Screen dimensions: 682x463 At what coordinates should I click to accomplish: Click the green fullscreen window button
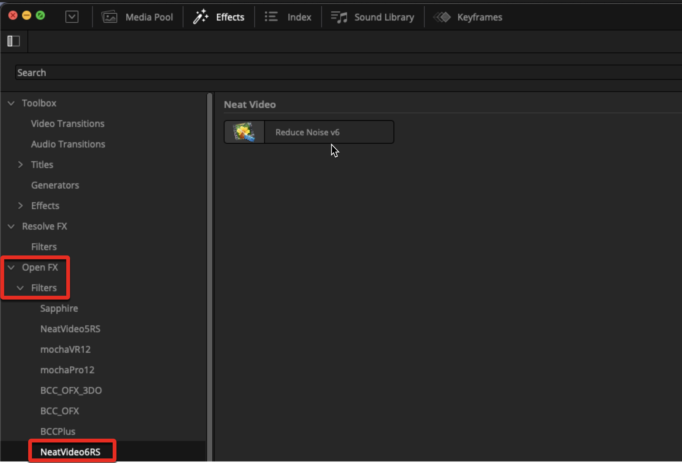click(x=40, y=15)
